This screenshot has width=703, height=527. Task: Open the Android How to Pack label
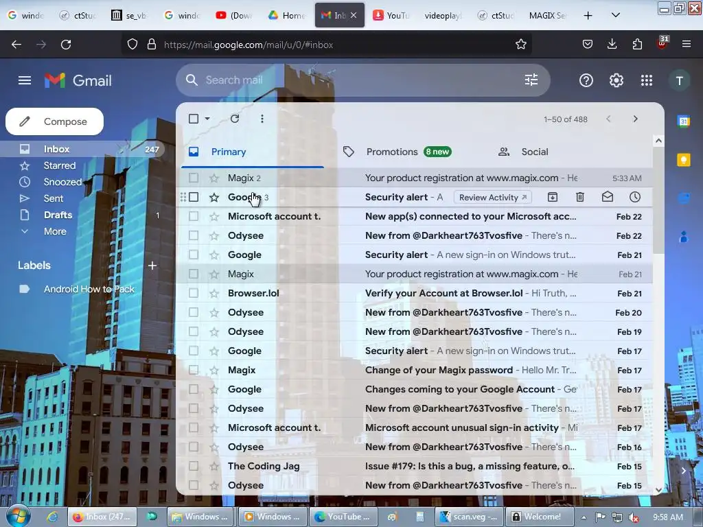[x=89, y=290]
